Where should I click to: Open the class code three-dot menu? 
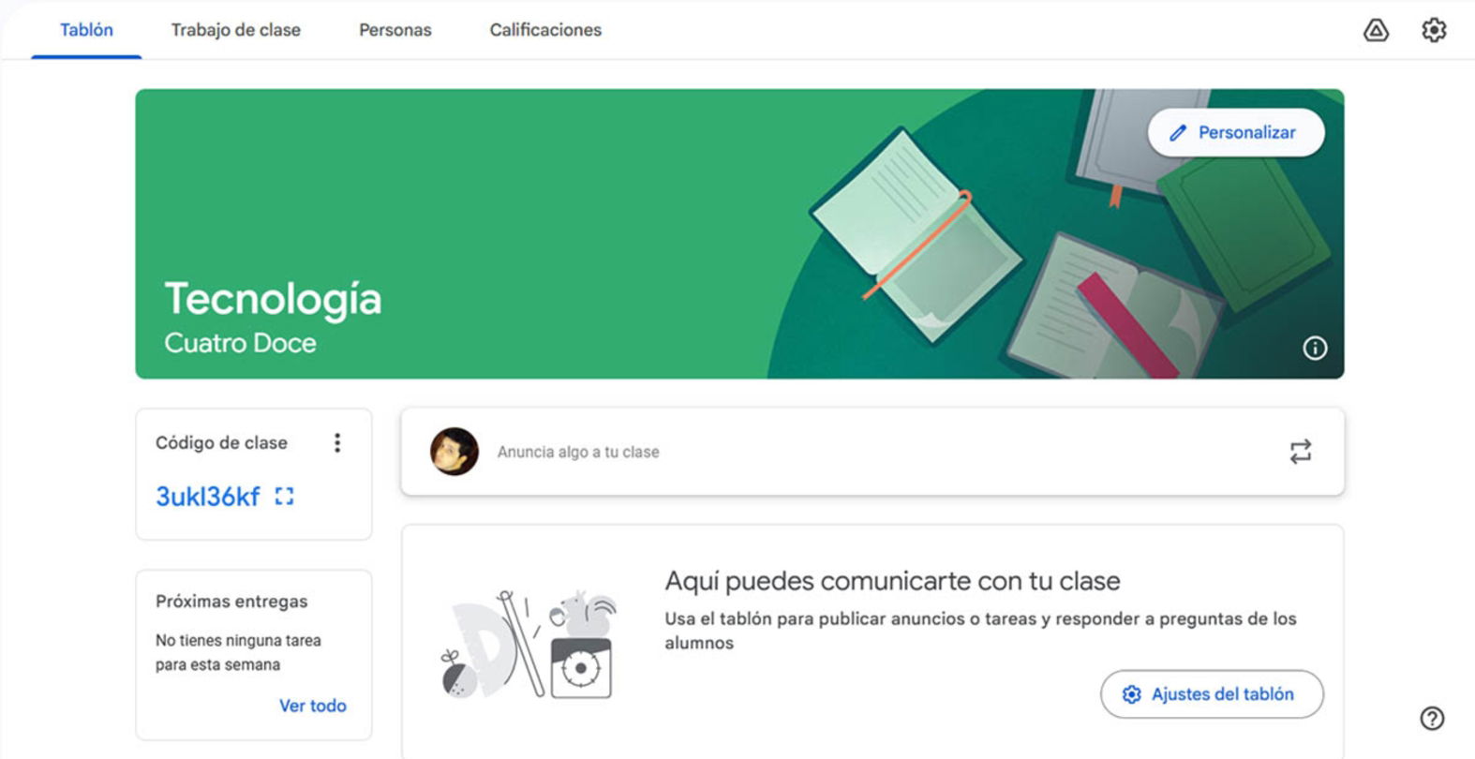337,443
